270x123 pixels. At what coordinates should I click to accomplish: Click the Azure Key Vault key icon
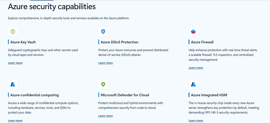[x=13, y=32]
